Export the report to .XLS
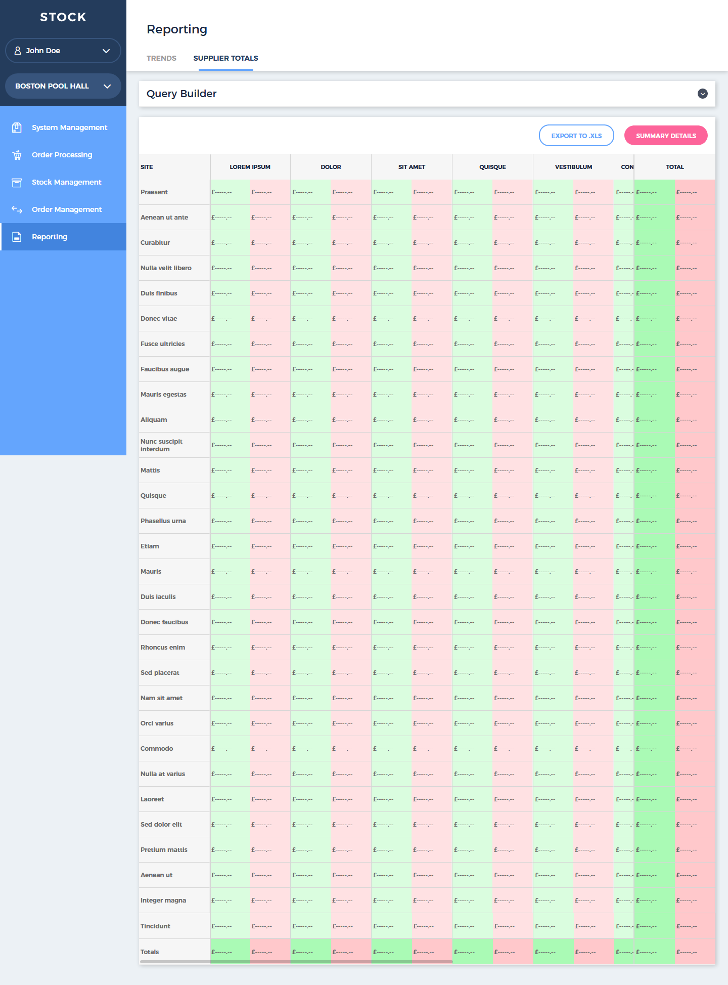Screen dimensions: 728x985 (x=576, y=136)
